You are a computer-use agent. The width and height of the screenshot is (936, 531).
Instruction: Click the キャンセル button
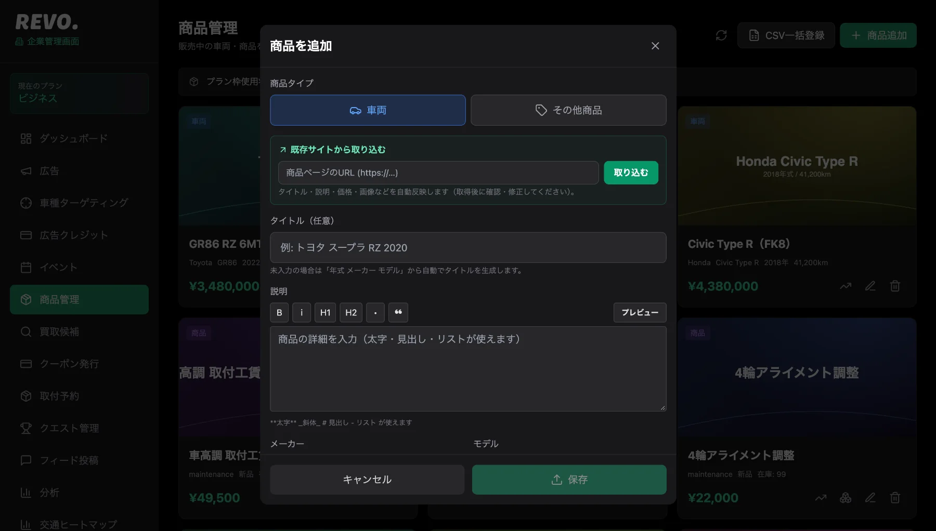click(x=367, y=480)
